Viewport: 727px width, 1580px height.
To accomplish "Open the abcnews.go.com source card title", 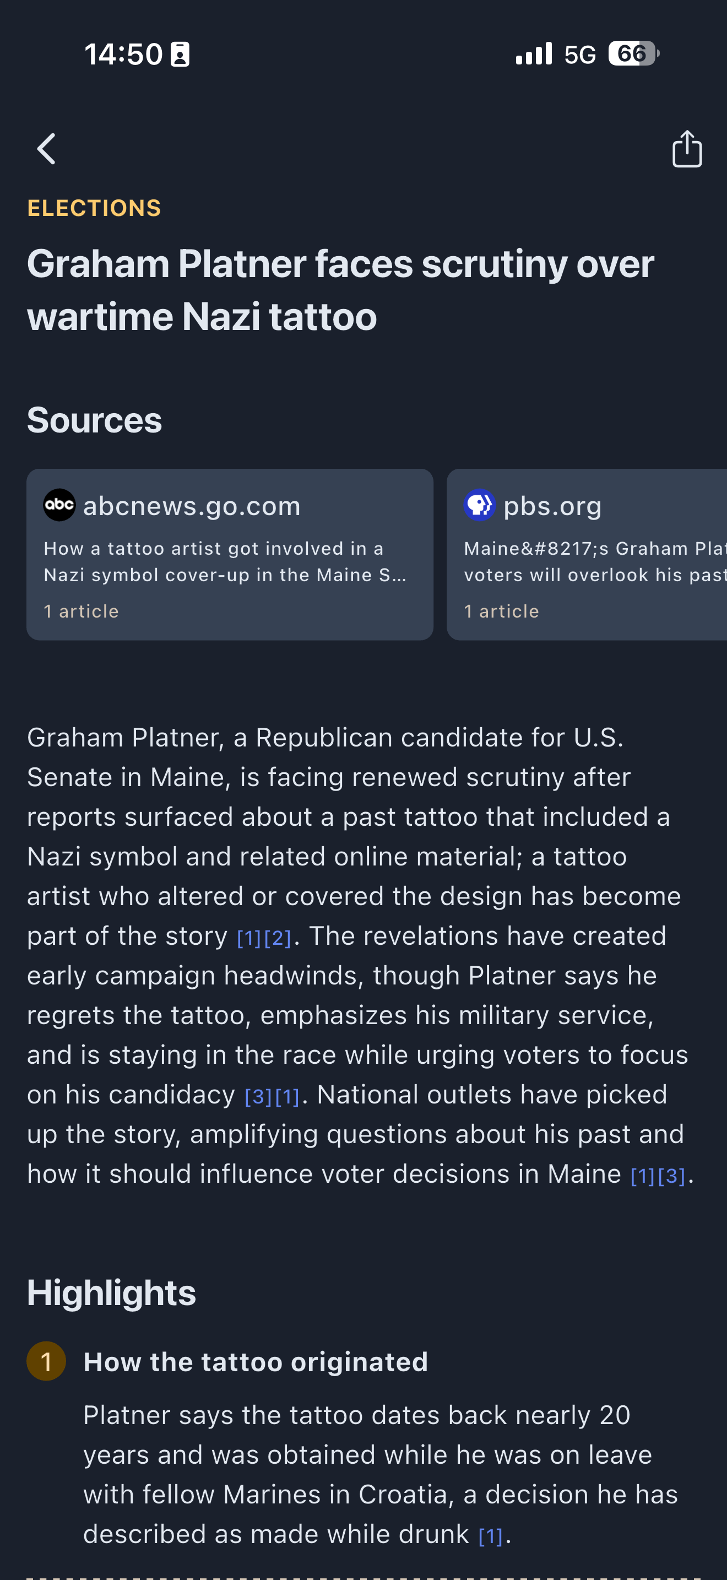I will pyautogui.click(x=191, y=506).
